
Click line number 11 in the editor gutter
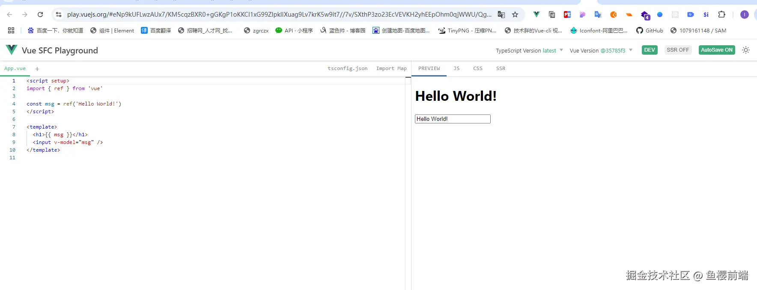click(12, 158)
